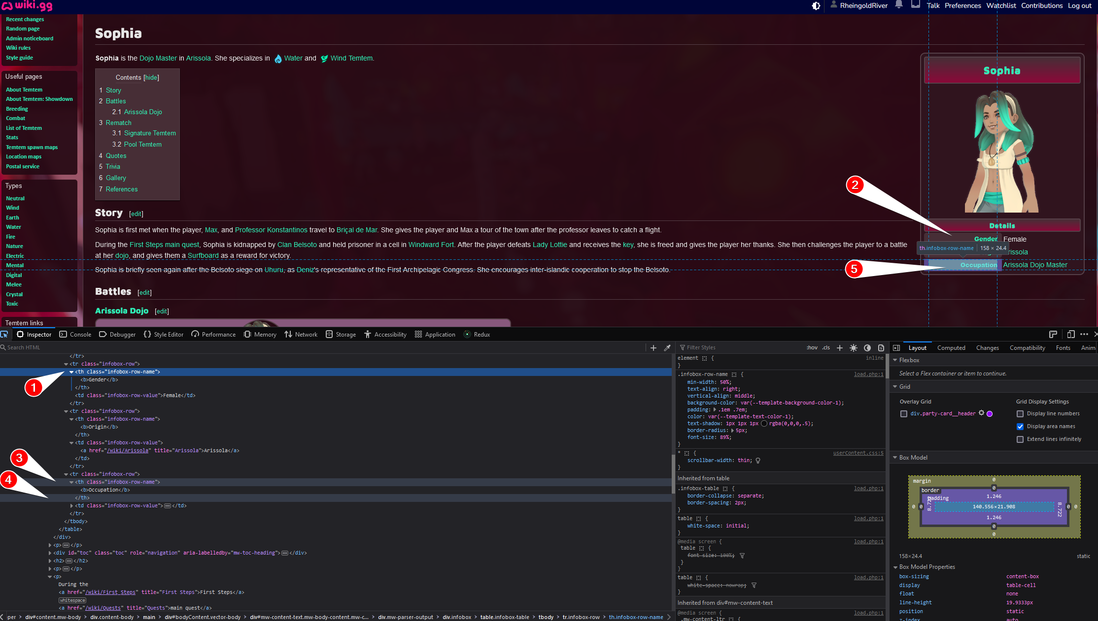Click the grid overlay purple color swatch
1098x621 pixels.
click(990, 414)
